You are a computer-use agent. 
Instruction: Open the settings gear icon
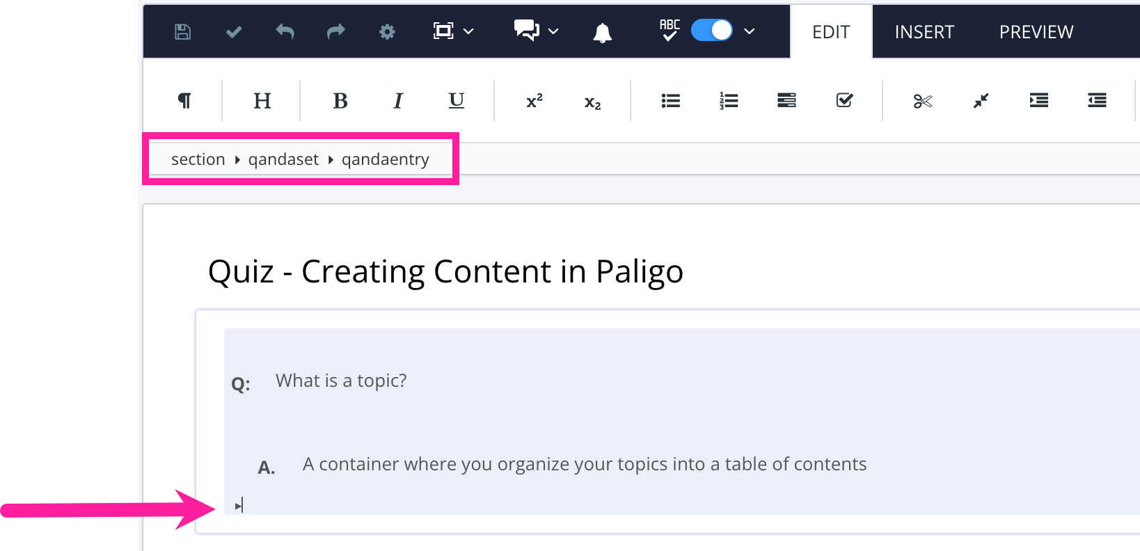pos(387,31)
